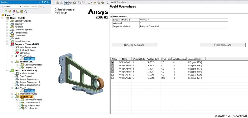This screenshot has width=248, height=118.
Task: Uncheck the Active box for Weld\Weld6
Action: coord(113,78)
